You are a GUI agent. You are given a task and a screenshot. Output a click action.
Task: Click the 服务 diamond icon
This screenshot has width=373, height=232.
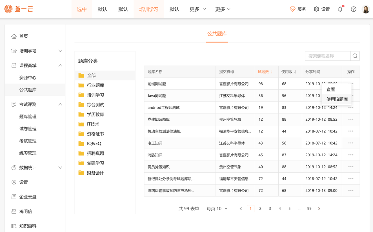point(292,9)
